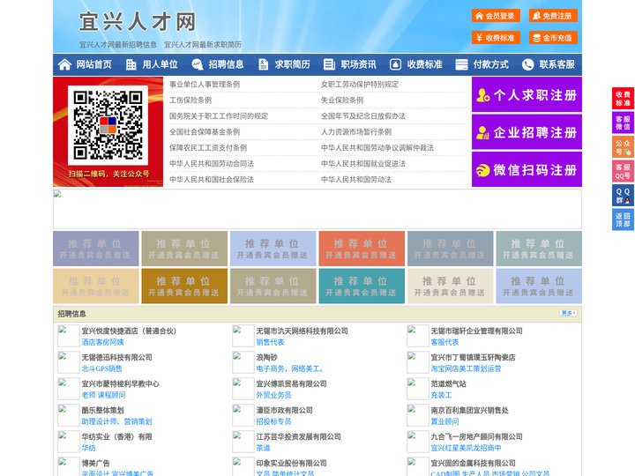Open the 人力资源市场暂行条例 link
This screenshot has width=635, height=476.
point(356,132)
